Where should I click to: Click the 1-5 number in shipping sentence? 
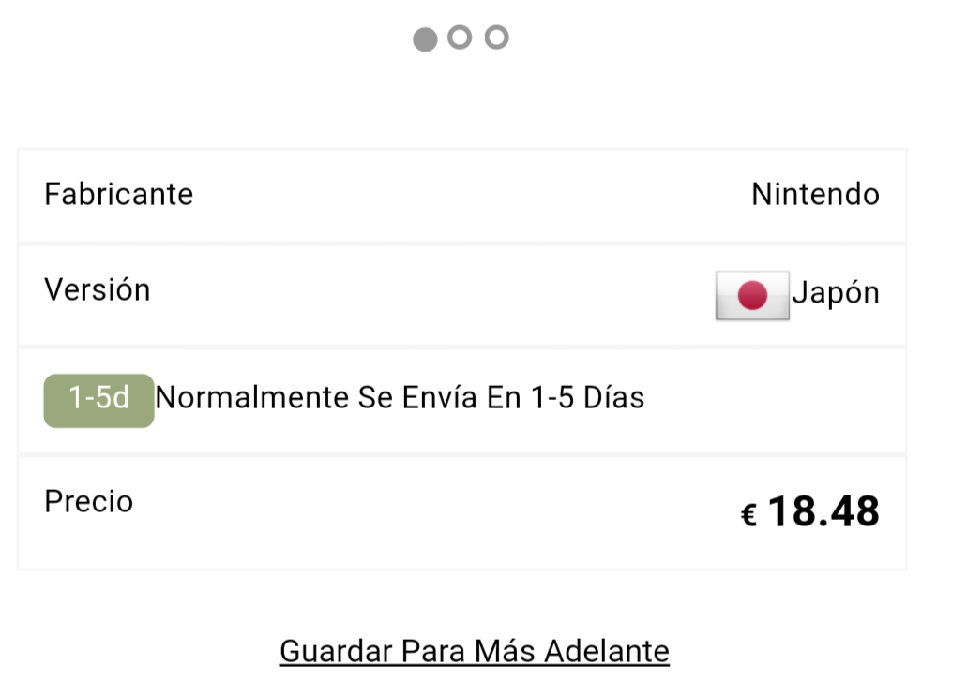click(551, 398)
